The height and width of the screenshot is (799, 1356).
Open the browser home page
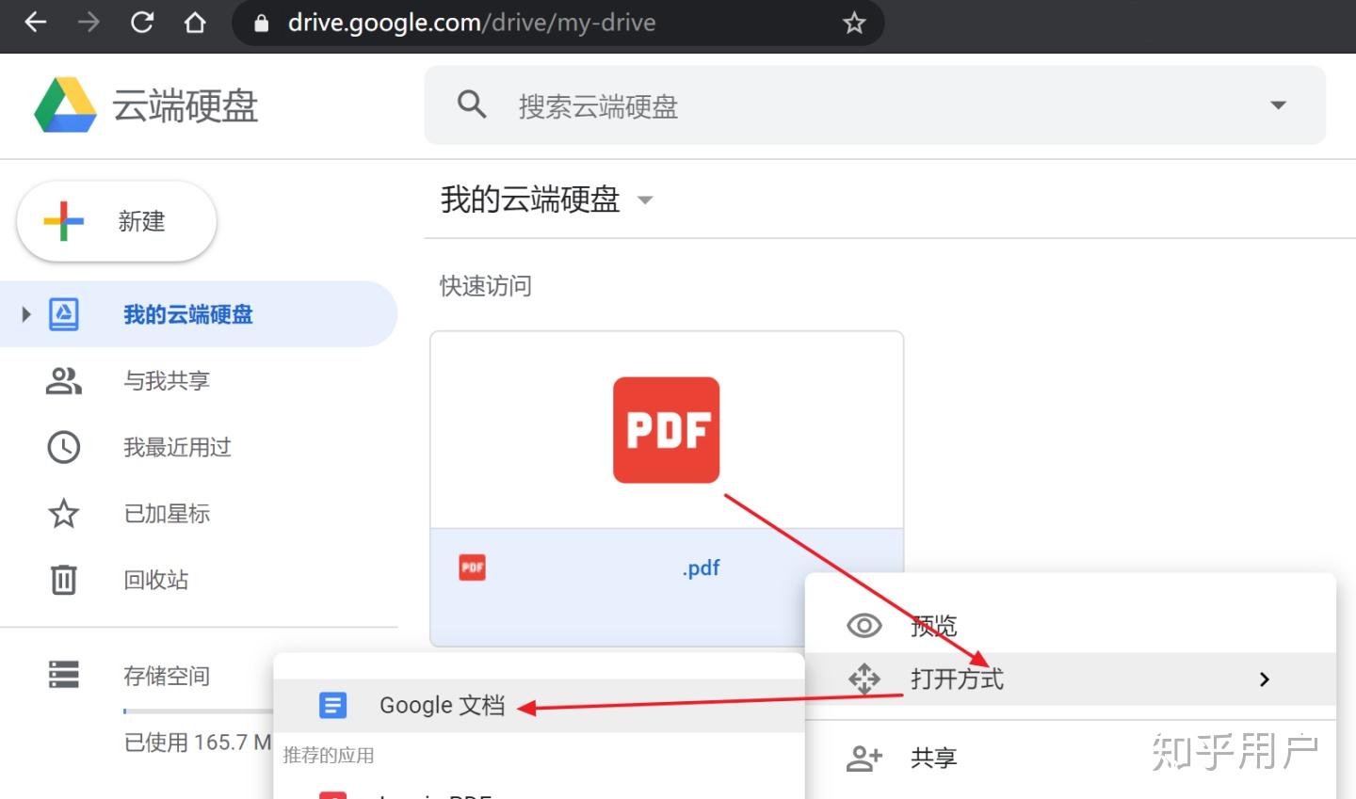[195, 23]
